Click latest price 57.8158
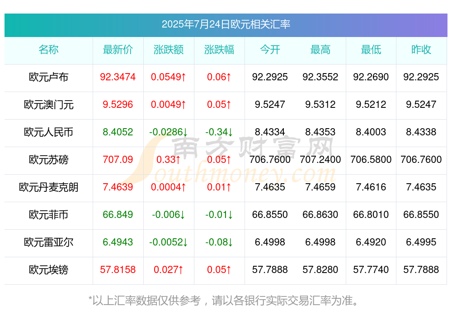 (x=118, y=269)
